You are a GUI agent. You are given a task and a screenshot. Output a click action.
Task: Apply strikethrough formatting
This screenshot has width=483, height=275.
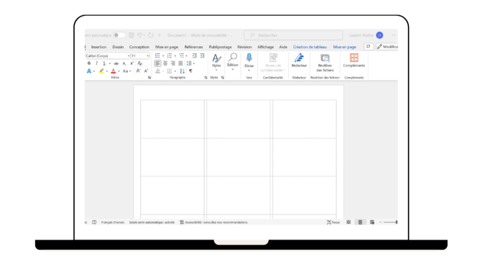(116, 63)
